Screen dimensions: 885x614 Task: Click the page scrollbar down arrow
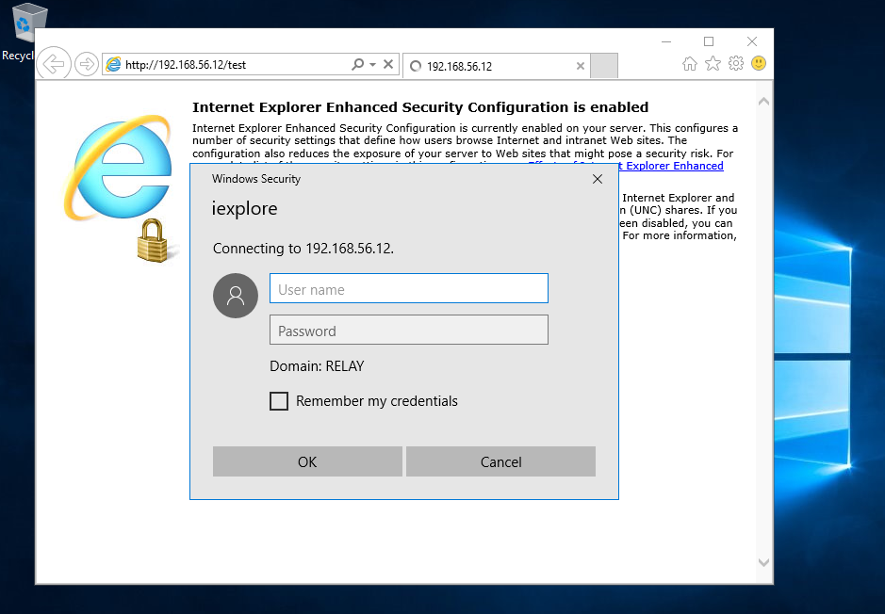(763, 562)
